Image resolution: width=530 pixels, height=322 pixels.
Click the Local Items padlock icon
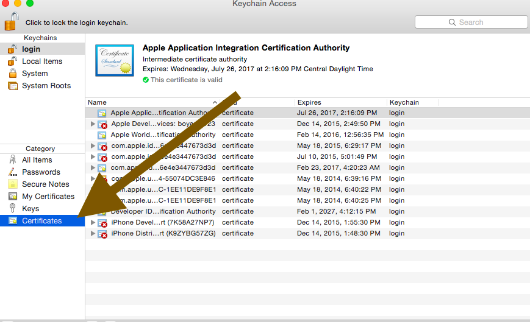[x=13, y=61]
